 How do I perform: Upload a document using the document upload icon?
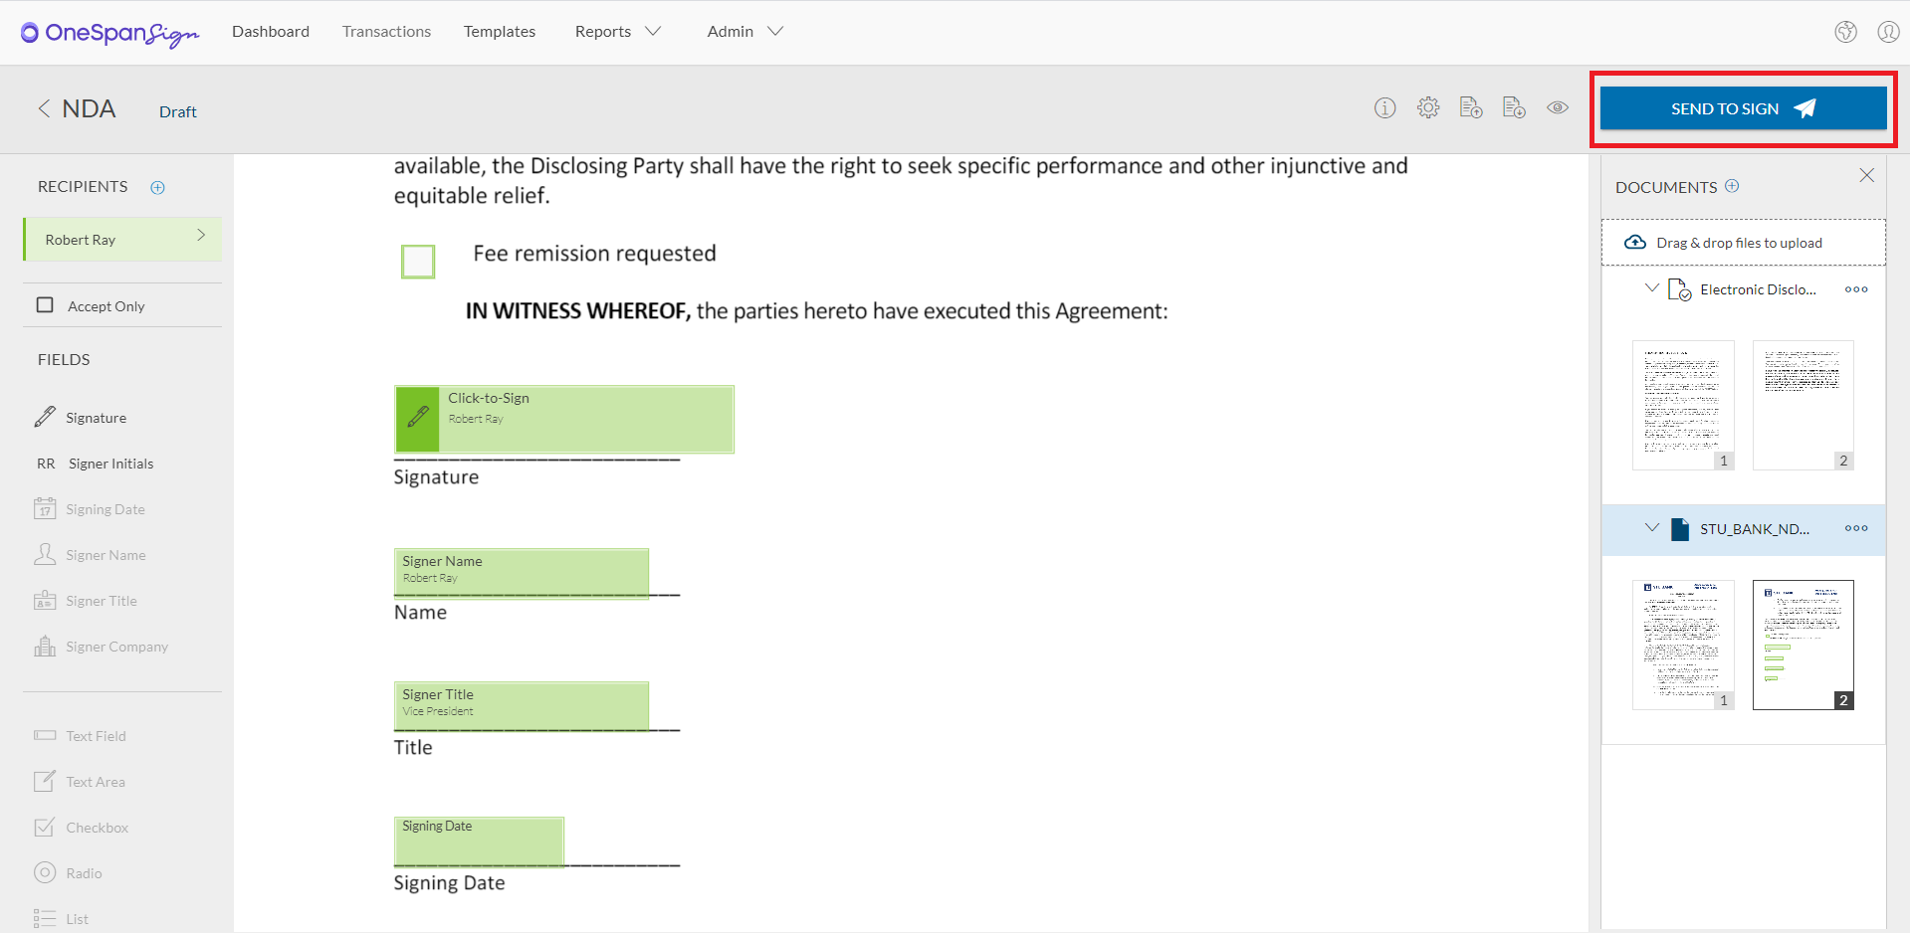pos(1470,107)
